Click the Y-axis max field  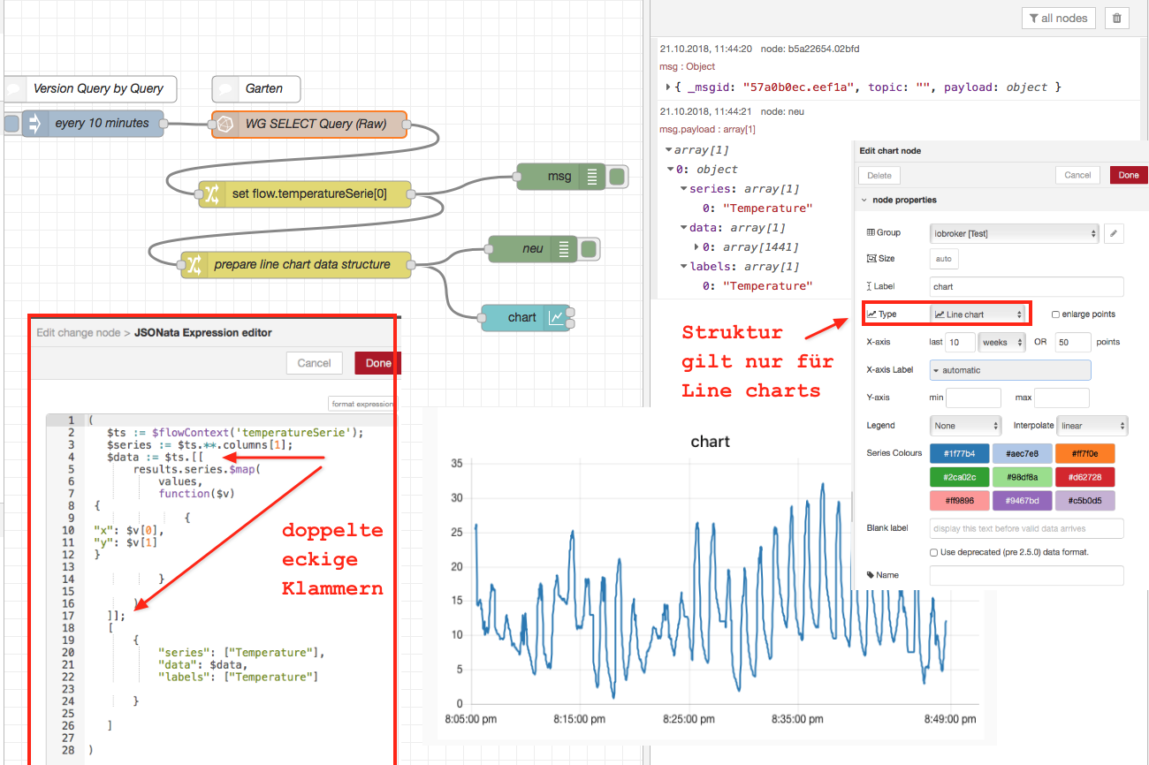coord(1061,398)
